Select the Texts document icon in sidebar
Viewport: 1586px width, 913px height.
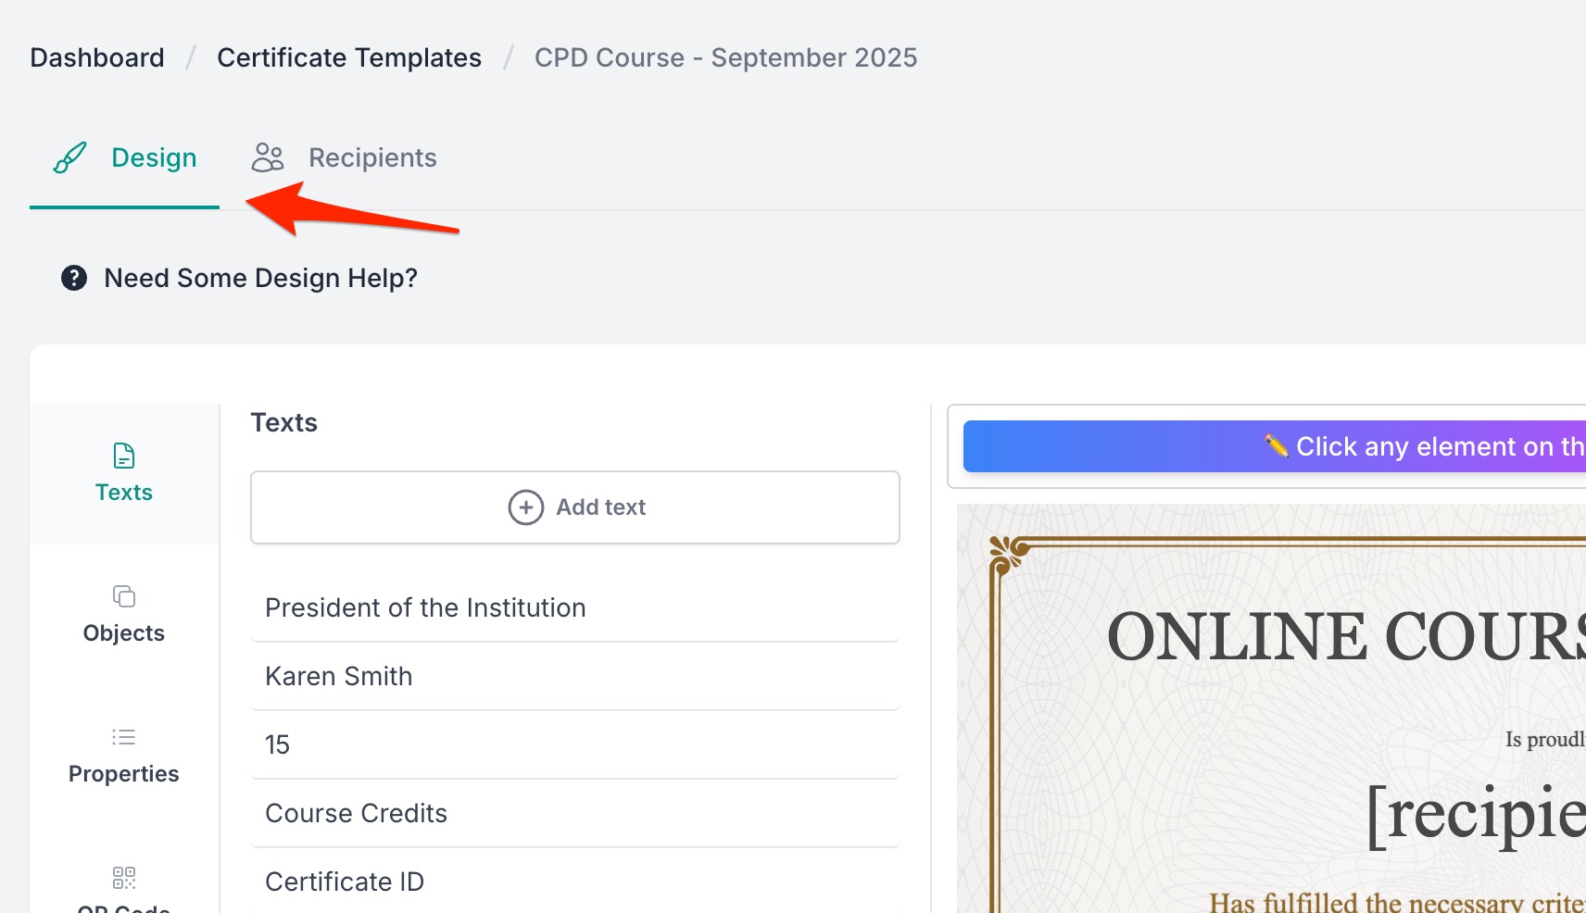click(124, 456)
